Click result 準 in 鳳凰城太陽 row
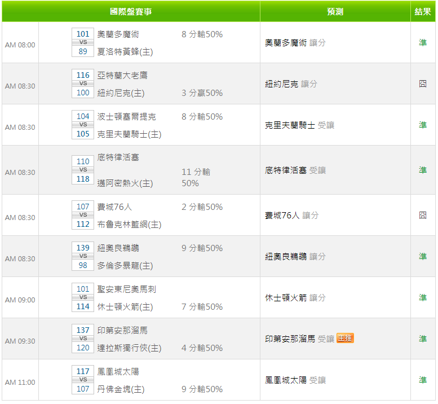The width and height of the screenshot is (438, 404). 423,380
